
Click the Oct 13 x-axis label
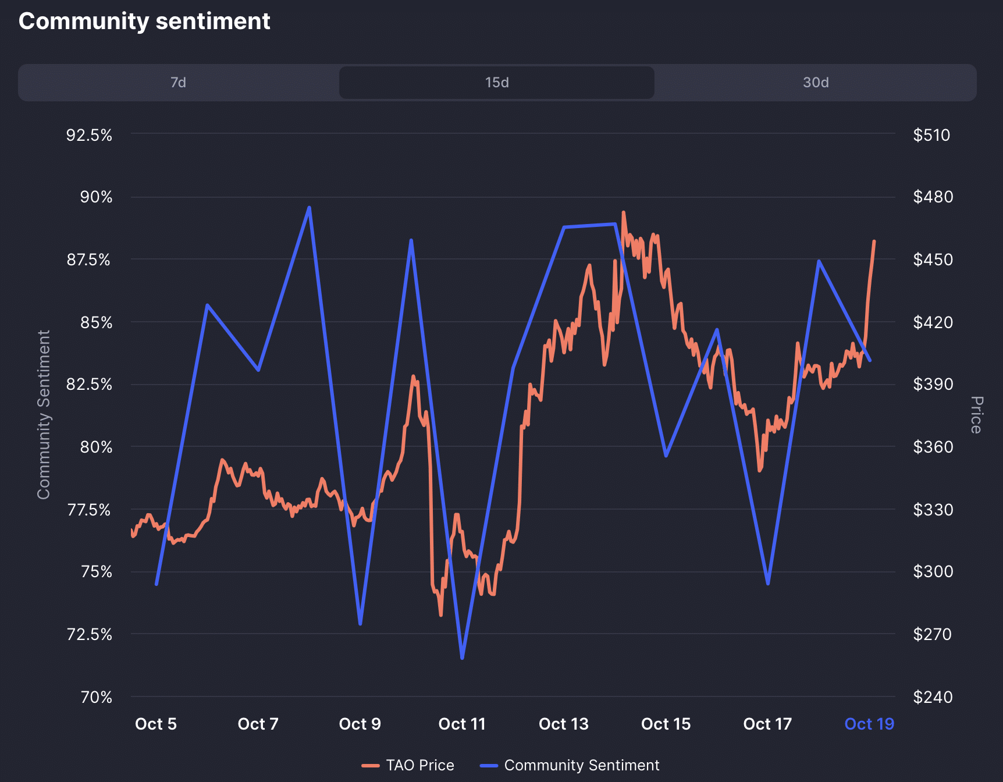pos(564,724)
